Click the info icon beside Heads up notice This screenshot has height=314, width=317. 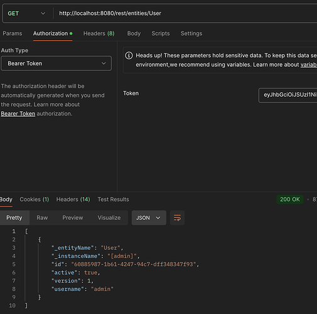click(x=129, y=55)
